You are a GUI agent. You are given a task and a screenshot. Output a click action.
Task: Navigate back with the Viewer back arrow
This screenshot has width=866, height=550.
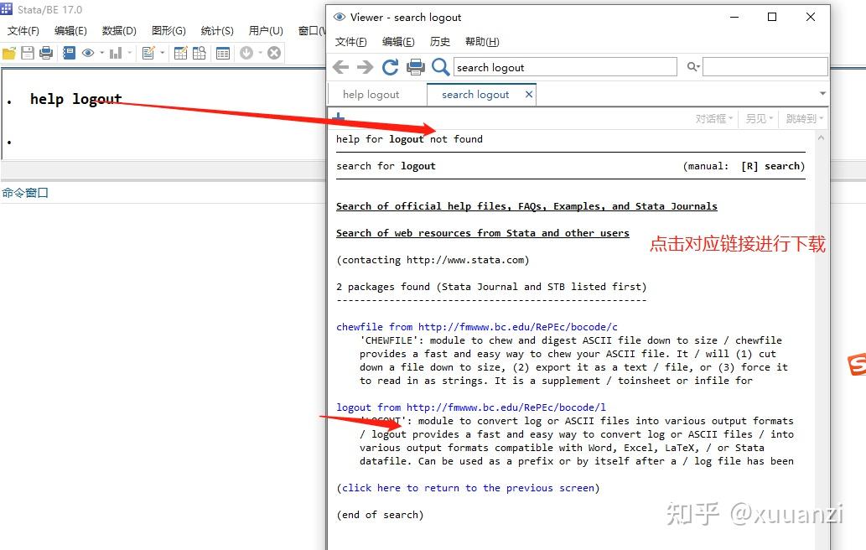coord(340,67)
